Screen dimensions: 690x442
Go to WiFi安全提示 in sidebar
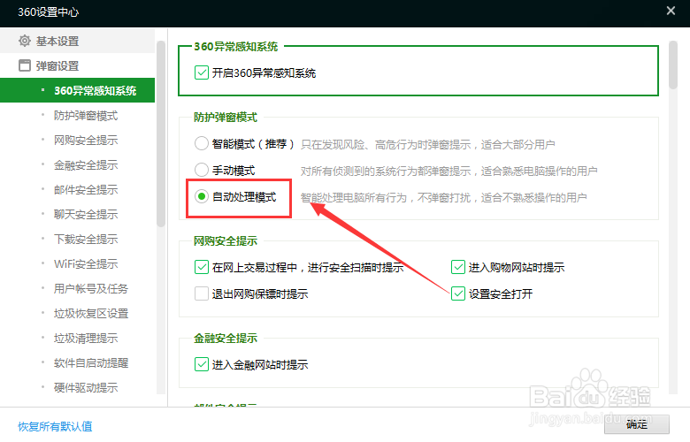tap(86, 264)
